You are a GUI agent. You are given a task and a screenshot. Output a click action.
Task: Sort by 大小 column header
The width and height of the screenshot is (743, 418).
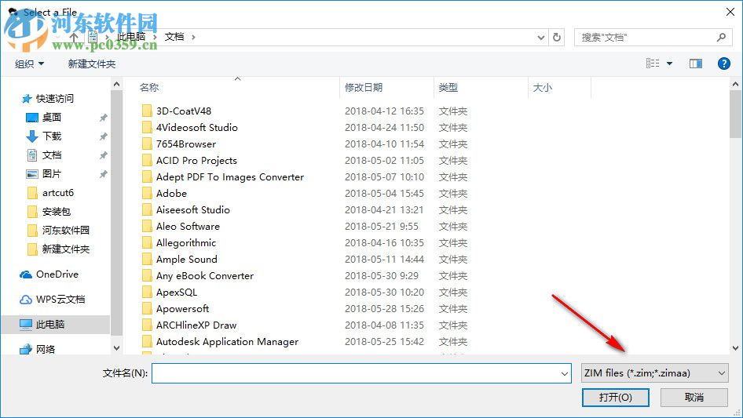click(543, 88)
